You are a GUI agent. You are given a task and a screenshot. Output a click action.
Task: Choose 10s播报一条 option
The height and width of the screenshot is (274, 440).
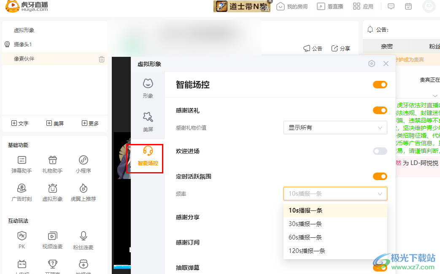click(335, 210)
